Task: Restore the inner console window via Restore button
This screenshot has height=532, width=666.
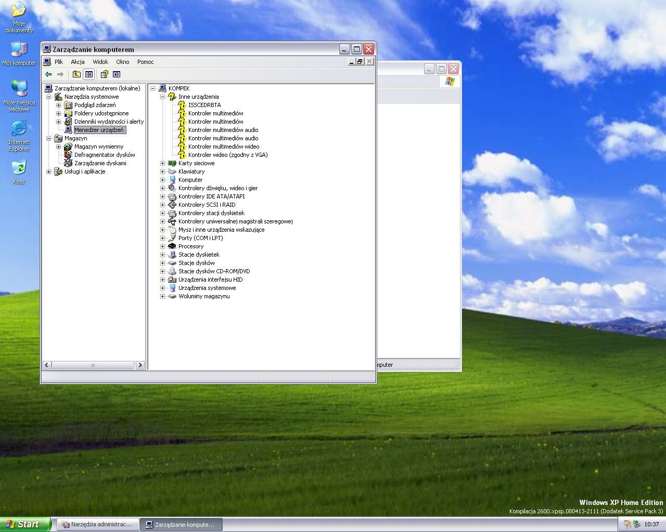Action: coord(360,62)
